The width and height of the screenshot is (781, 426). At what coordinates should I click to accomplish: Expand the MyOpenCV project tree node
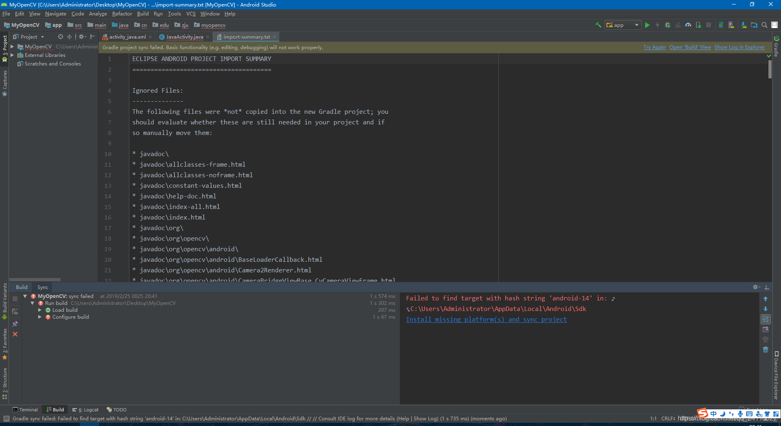coord(12,47)
